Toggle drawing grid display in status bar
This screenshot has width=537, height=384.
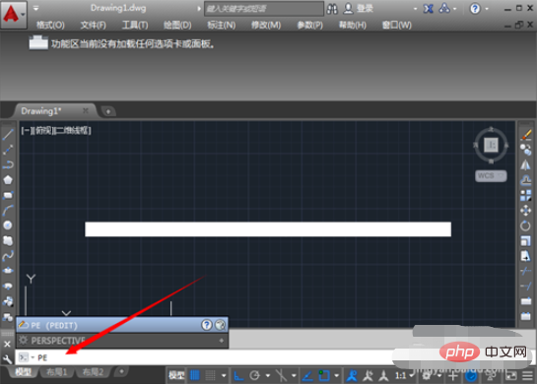click(x=195, y=375)
